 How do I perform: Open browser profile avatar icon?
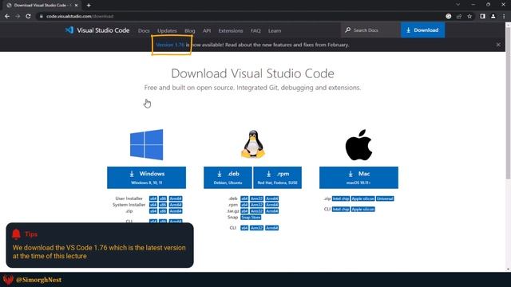493,16
